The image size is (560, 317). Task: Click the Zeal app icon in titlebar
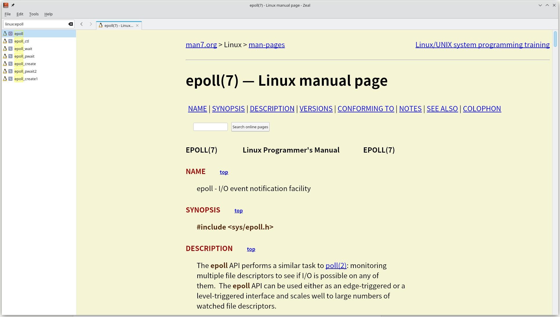click(6, 5)
